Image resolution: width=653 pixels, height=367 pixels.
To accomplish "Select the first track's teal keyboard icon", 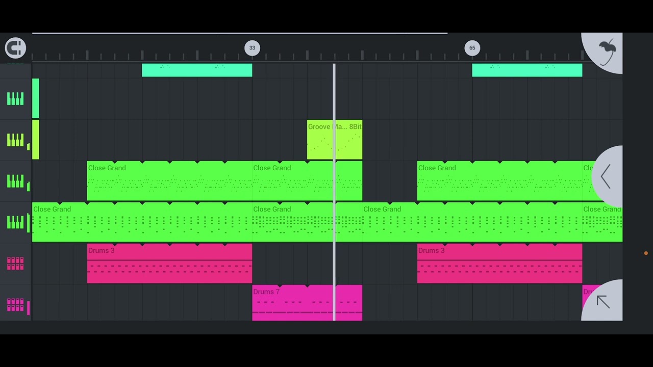I will coord(15,99).
